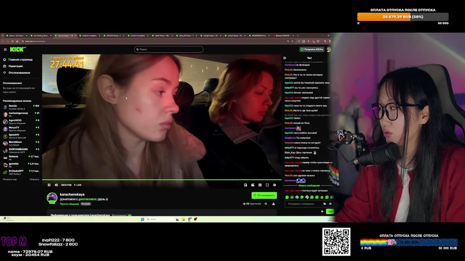Click chat username OlegBoriss
The width and height of the screenshot is (465, 261).
(x=290, y=138)
